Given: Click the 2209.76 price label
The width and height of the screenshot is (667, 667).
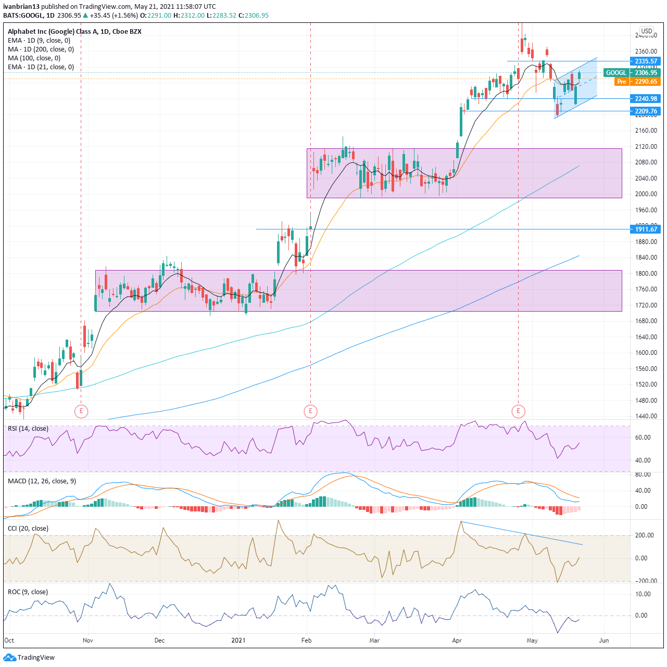Looking at the screenshot, I should (x=646, y=111).
